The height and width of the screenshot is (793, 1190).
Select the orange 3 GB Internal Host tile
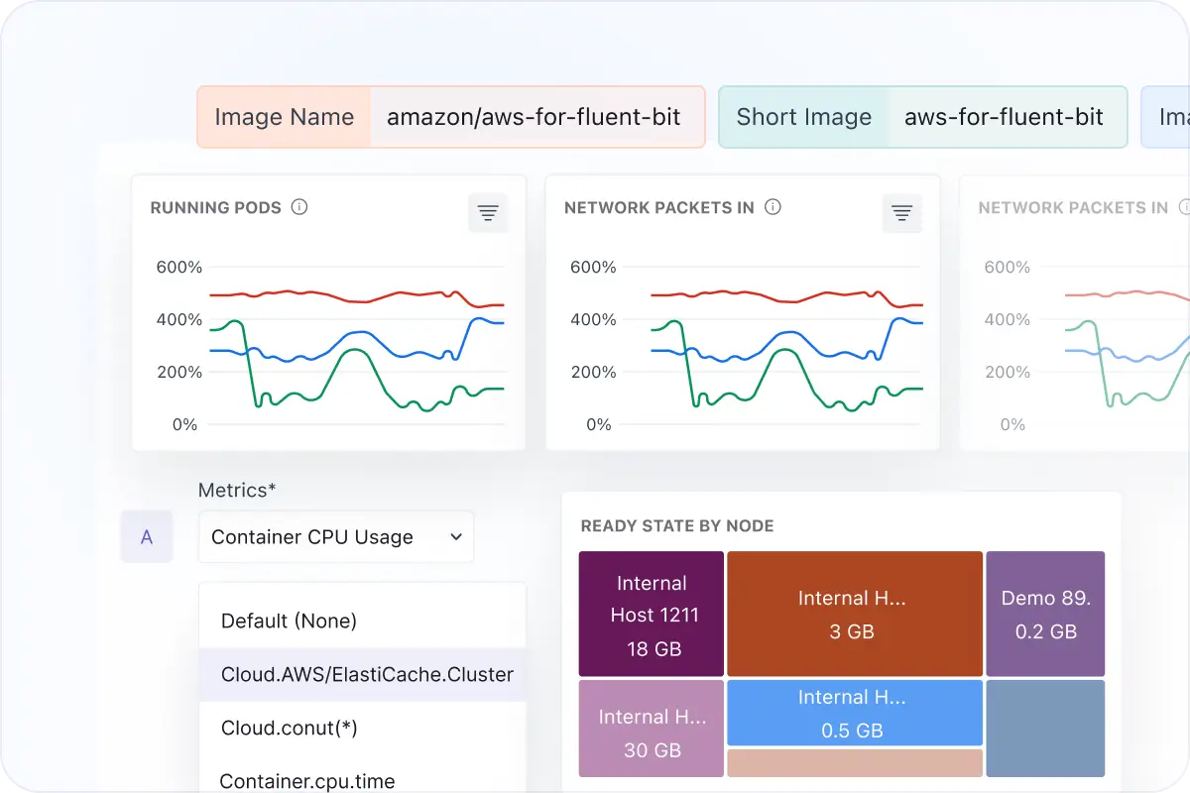[854, 614]
